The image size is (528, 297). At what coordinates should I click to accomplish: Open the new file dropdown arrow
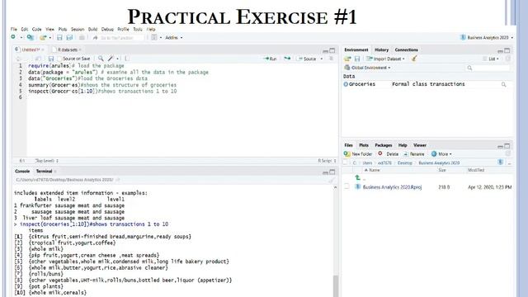[21, 37]
